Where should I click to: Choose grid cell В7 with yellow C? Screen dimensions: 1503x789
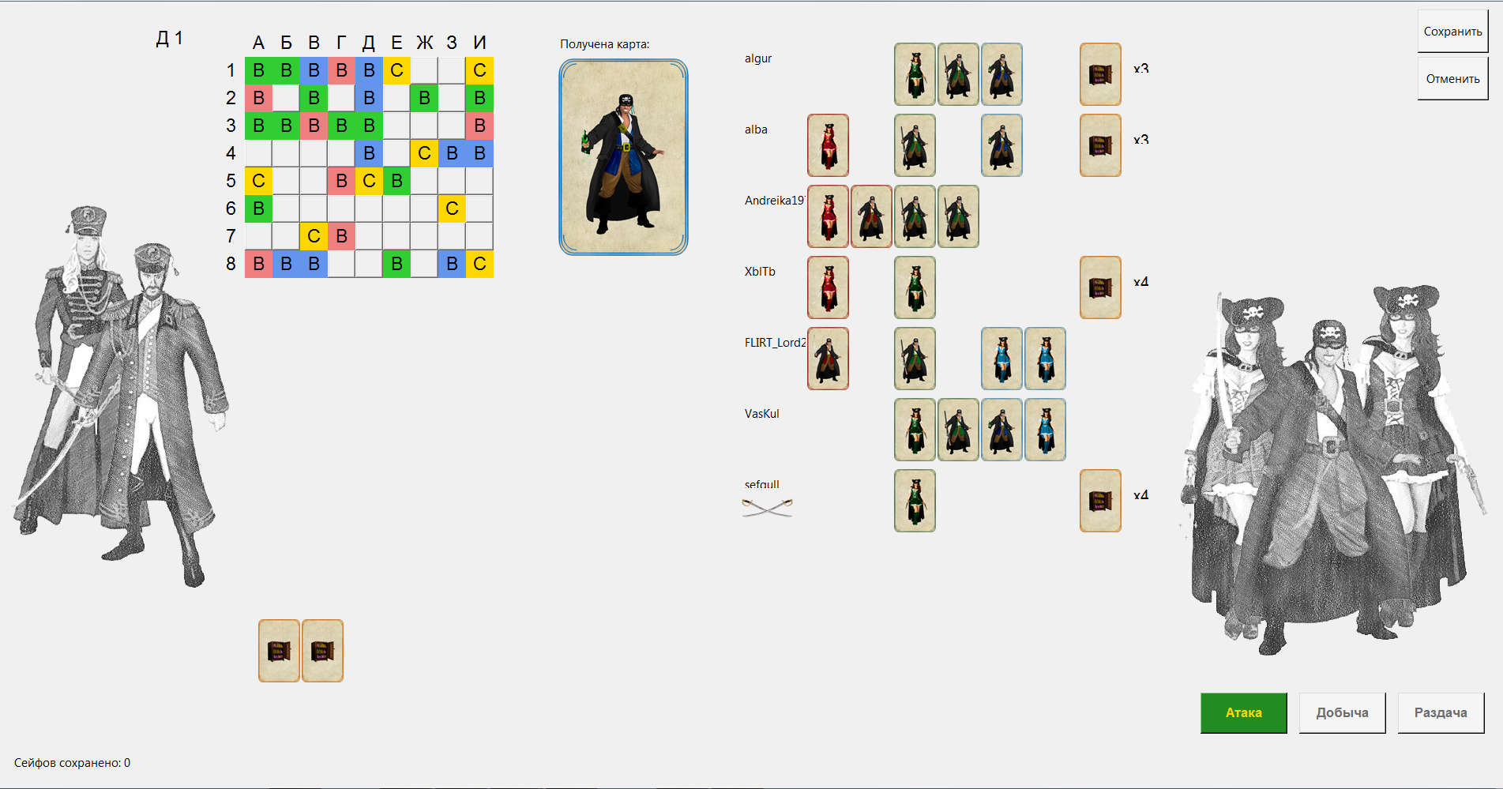pos(314,236)
